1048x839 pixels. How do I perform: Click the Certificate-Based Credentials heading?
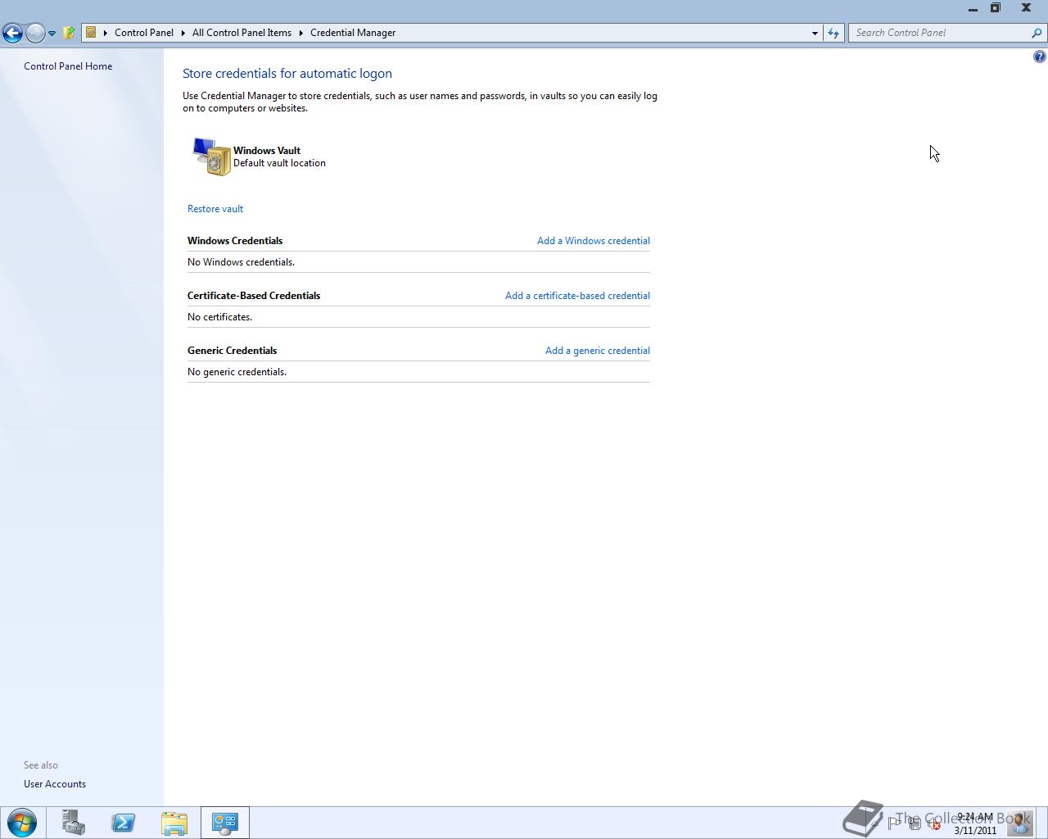pyautogui.click(x=254, y=296)
